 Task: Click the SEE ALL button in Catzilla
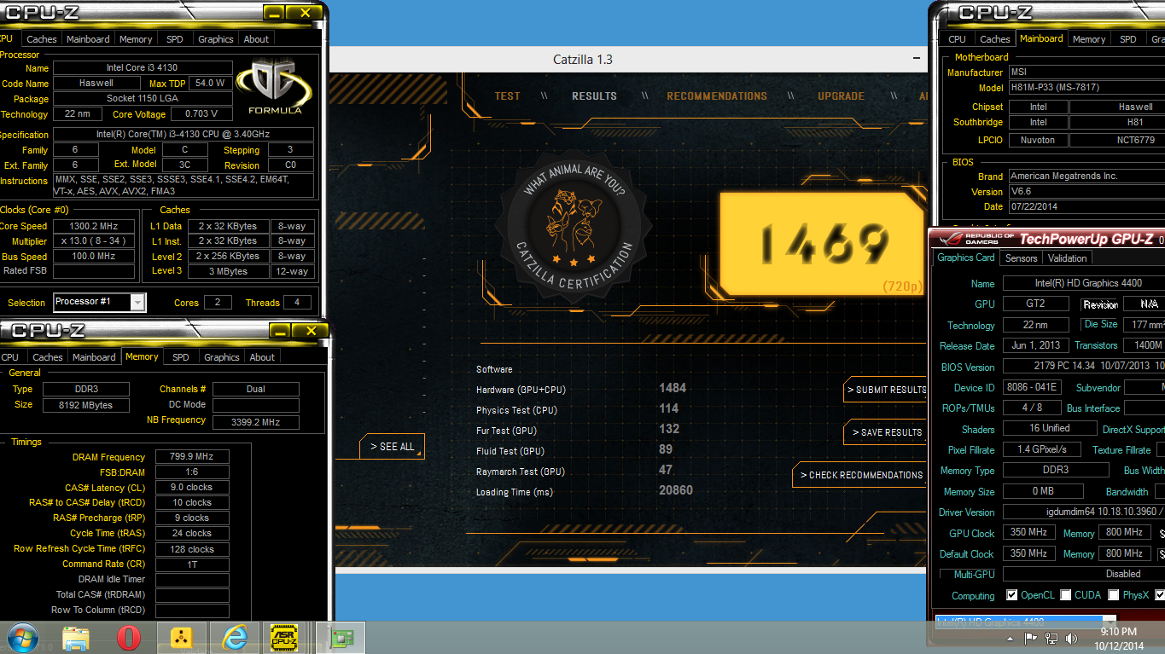[392, 447]
